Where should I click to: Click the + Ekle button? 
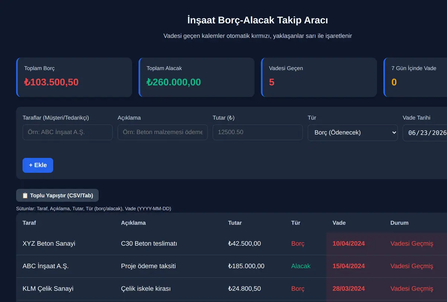[x=38, y=165]
